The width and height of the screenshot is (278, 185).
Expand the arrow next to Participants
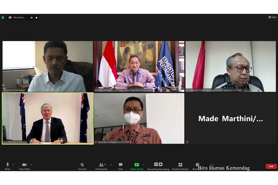tap(111, 165)
